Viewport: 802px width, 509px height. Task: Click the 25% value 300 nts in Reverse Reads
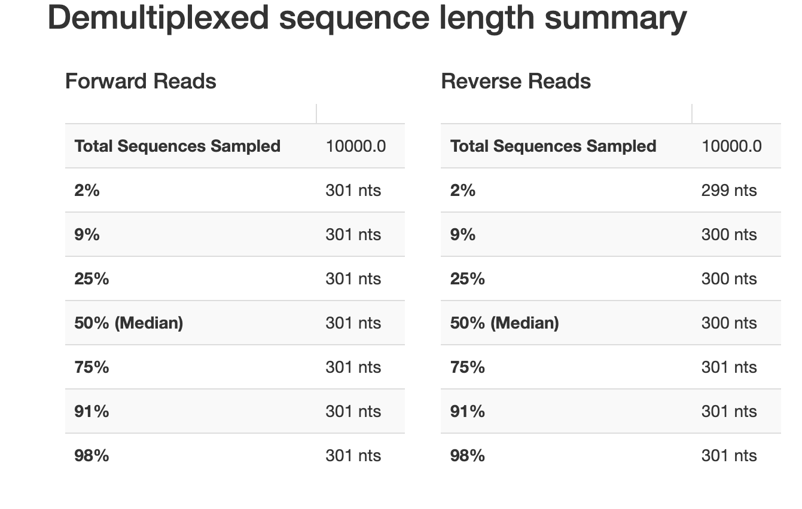coord(728,279)
